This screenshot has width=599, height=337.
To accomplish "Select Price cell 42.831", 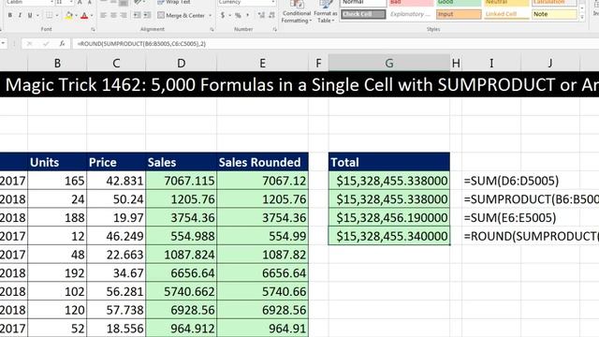I will [x=116, y=181].
